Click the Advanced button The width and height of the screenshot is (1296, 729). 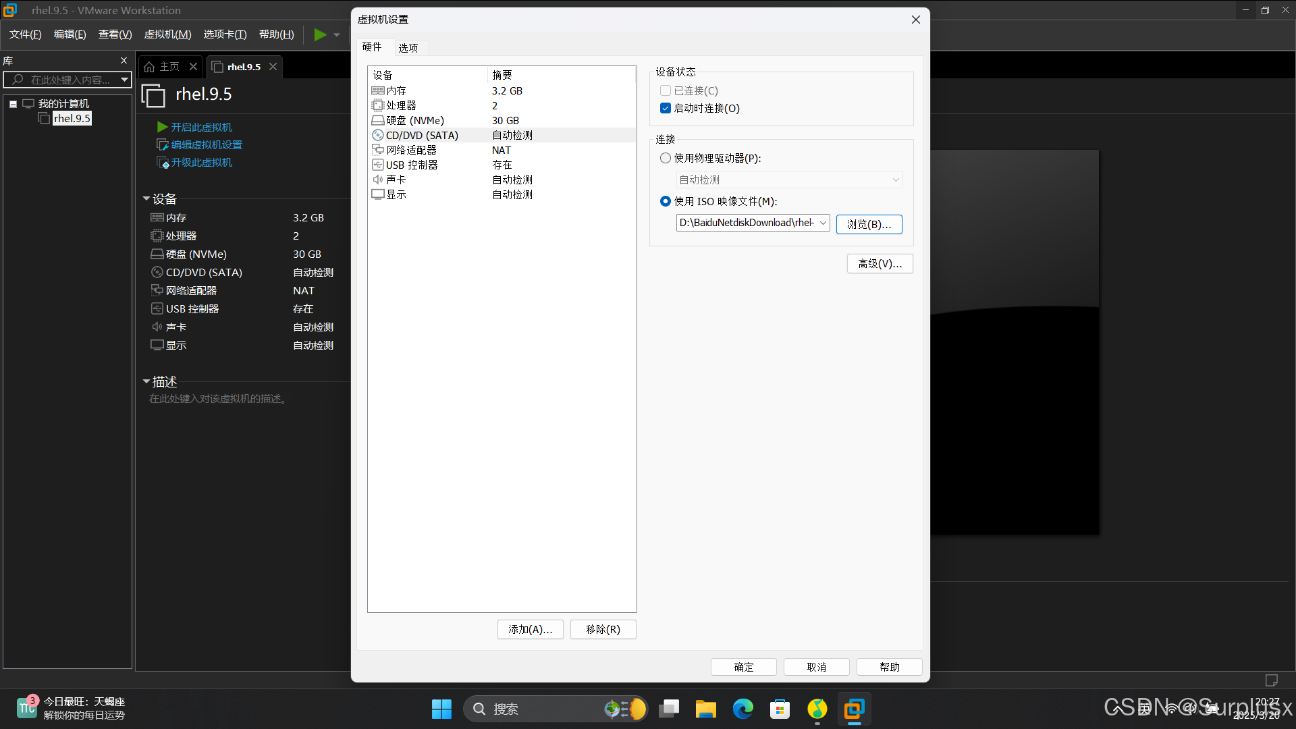[880, 263]
